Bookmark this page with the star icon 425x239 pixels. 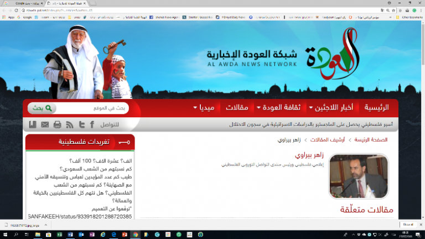pos(393,11)
